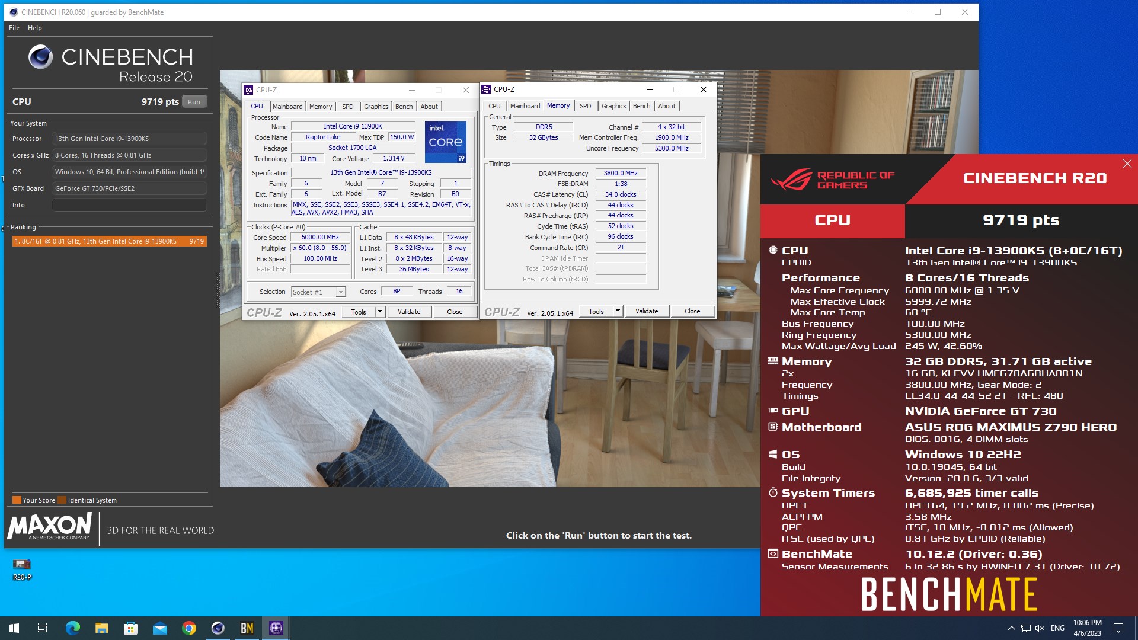
Task: Click Tools button in left CPU-Z window
Action: (x=359, y=312)
